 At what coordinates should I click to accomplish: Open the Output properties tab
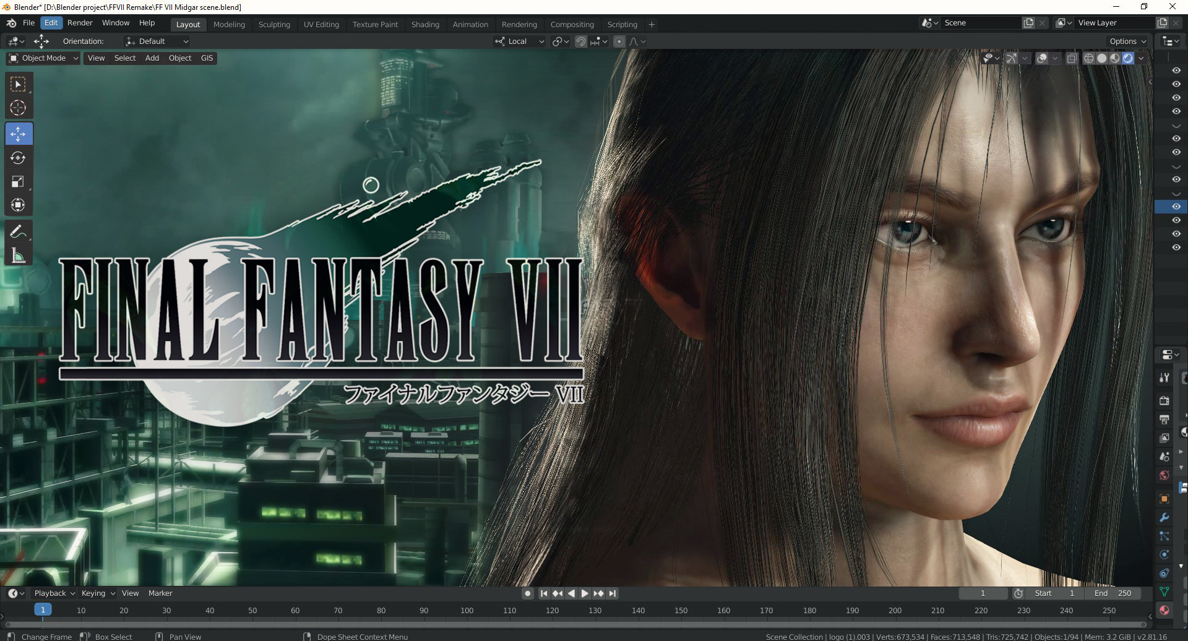point(1164,419)
